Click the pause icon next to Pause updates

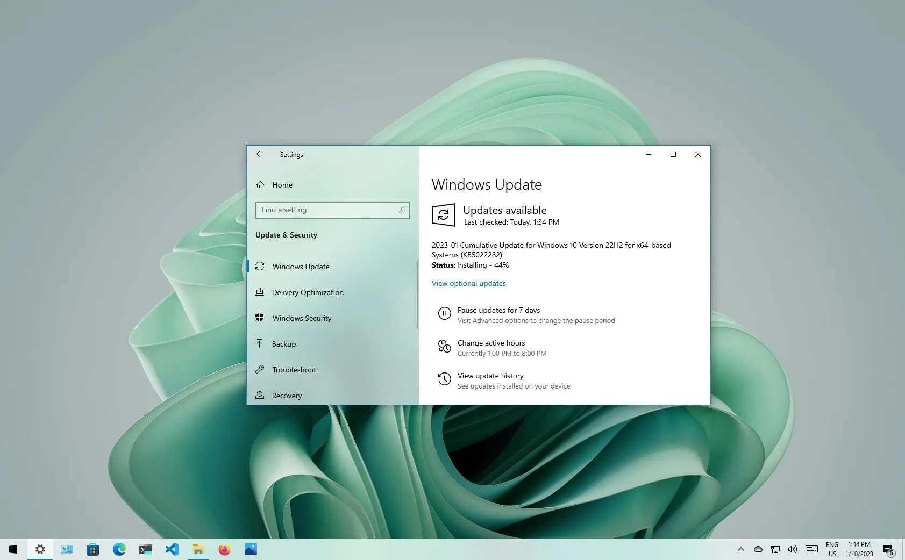click(x=444, y=313)
